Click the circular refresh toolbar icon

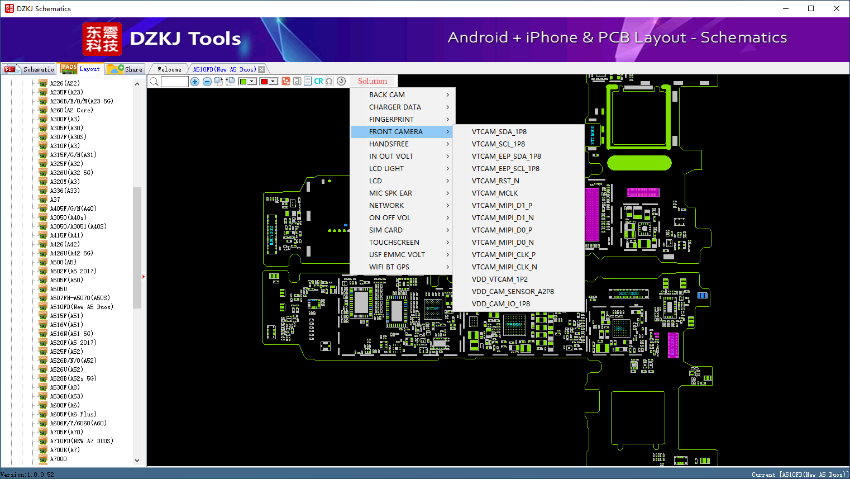pos(341,81)
